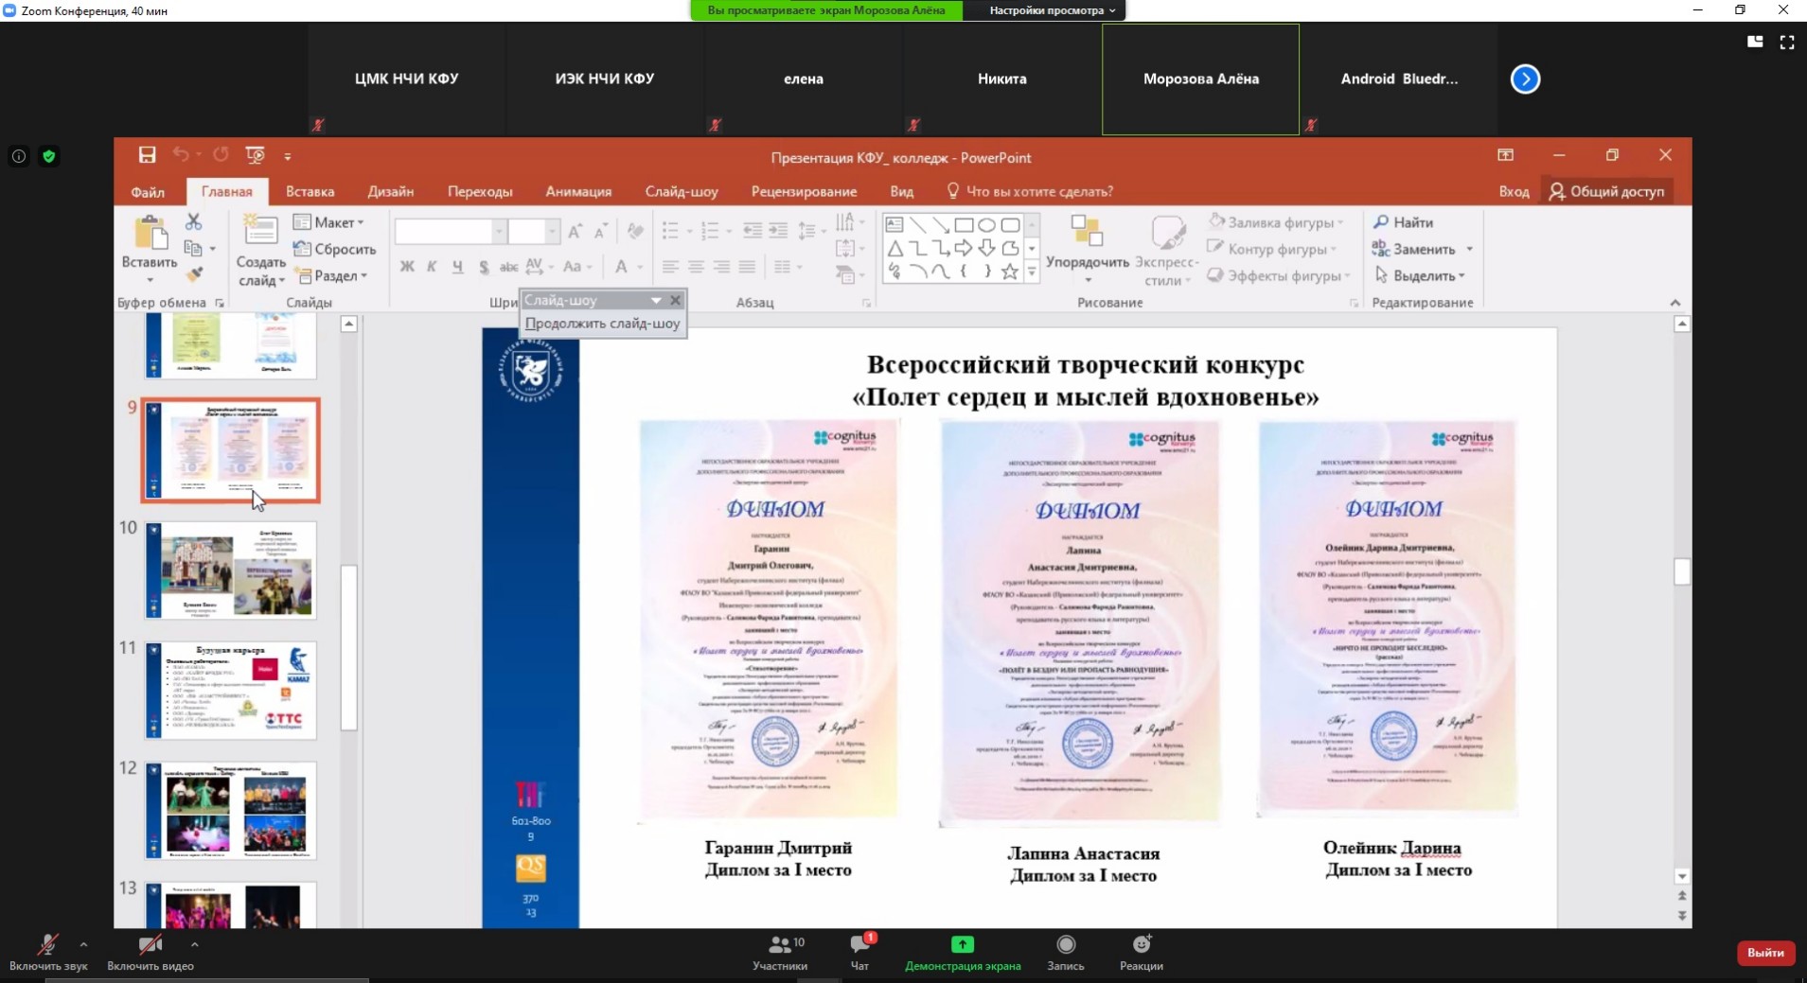Select right text alignment
The image size is (1807, 983).
coord(721,268)
